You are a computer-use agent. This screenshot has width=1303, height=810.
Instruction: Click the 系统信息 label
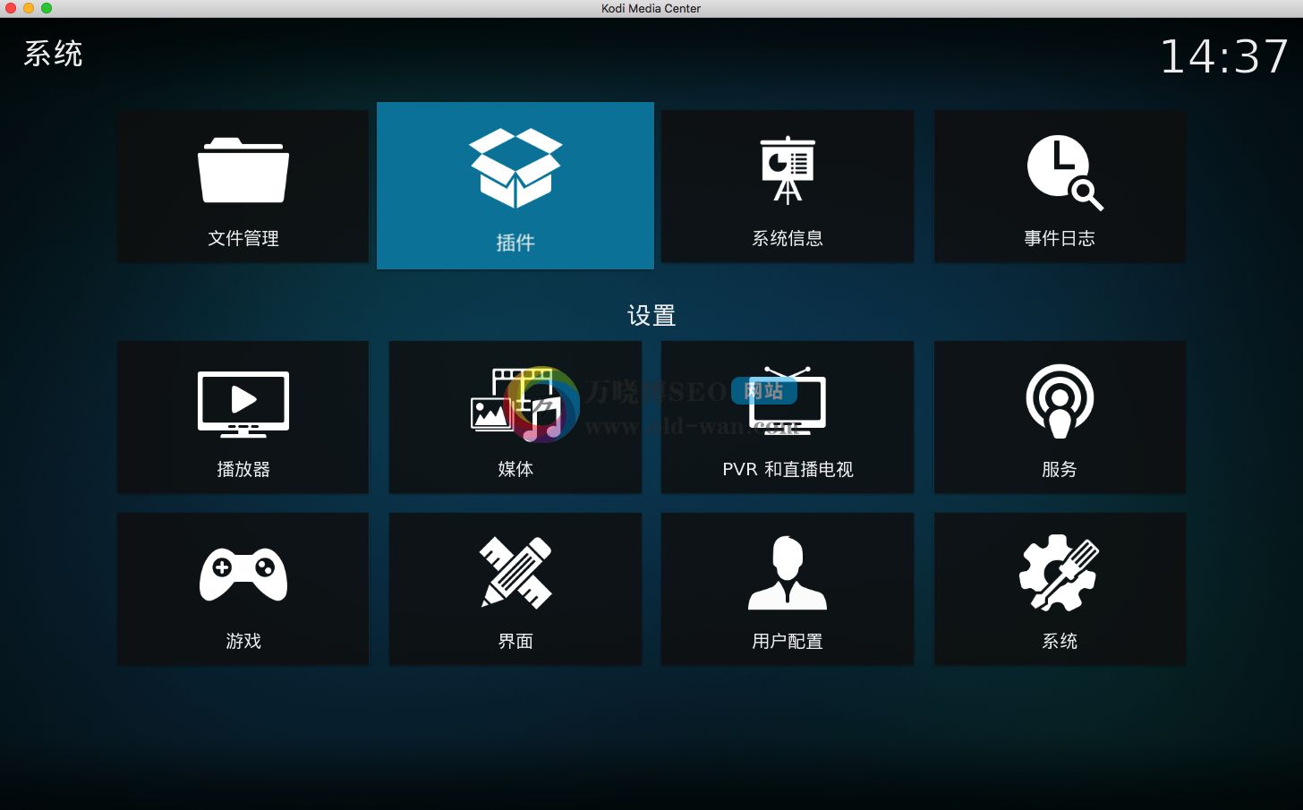(x=788, y=238)
